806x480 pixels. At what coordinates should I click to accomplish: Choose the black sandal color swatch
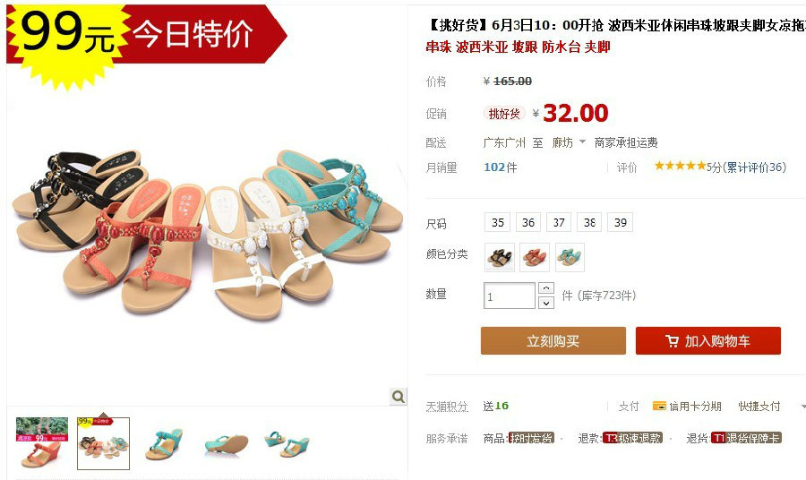click(x=500, y=258)
